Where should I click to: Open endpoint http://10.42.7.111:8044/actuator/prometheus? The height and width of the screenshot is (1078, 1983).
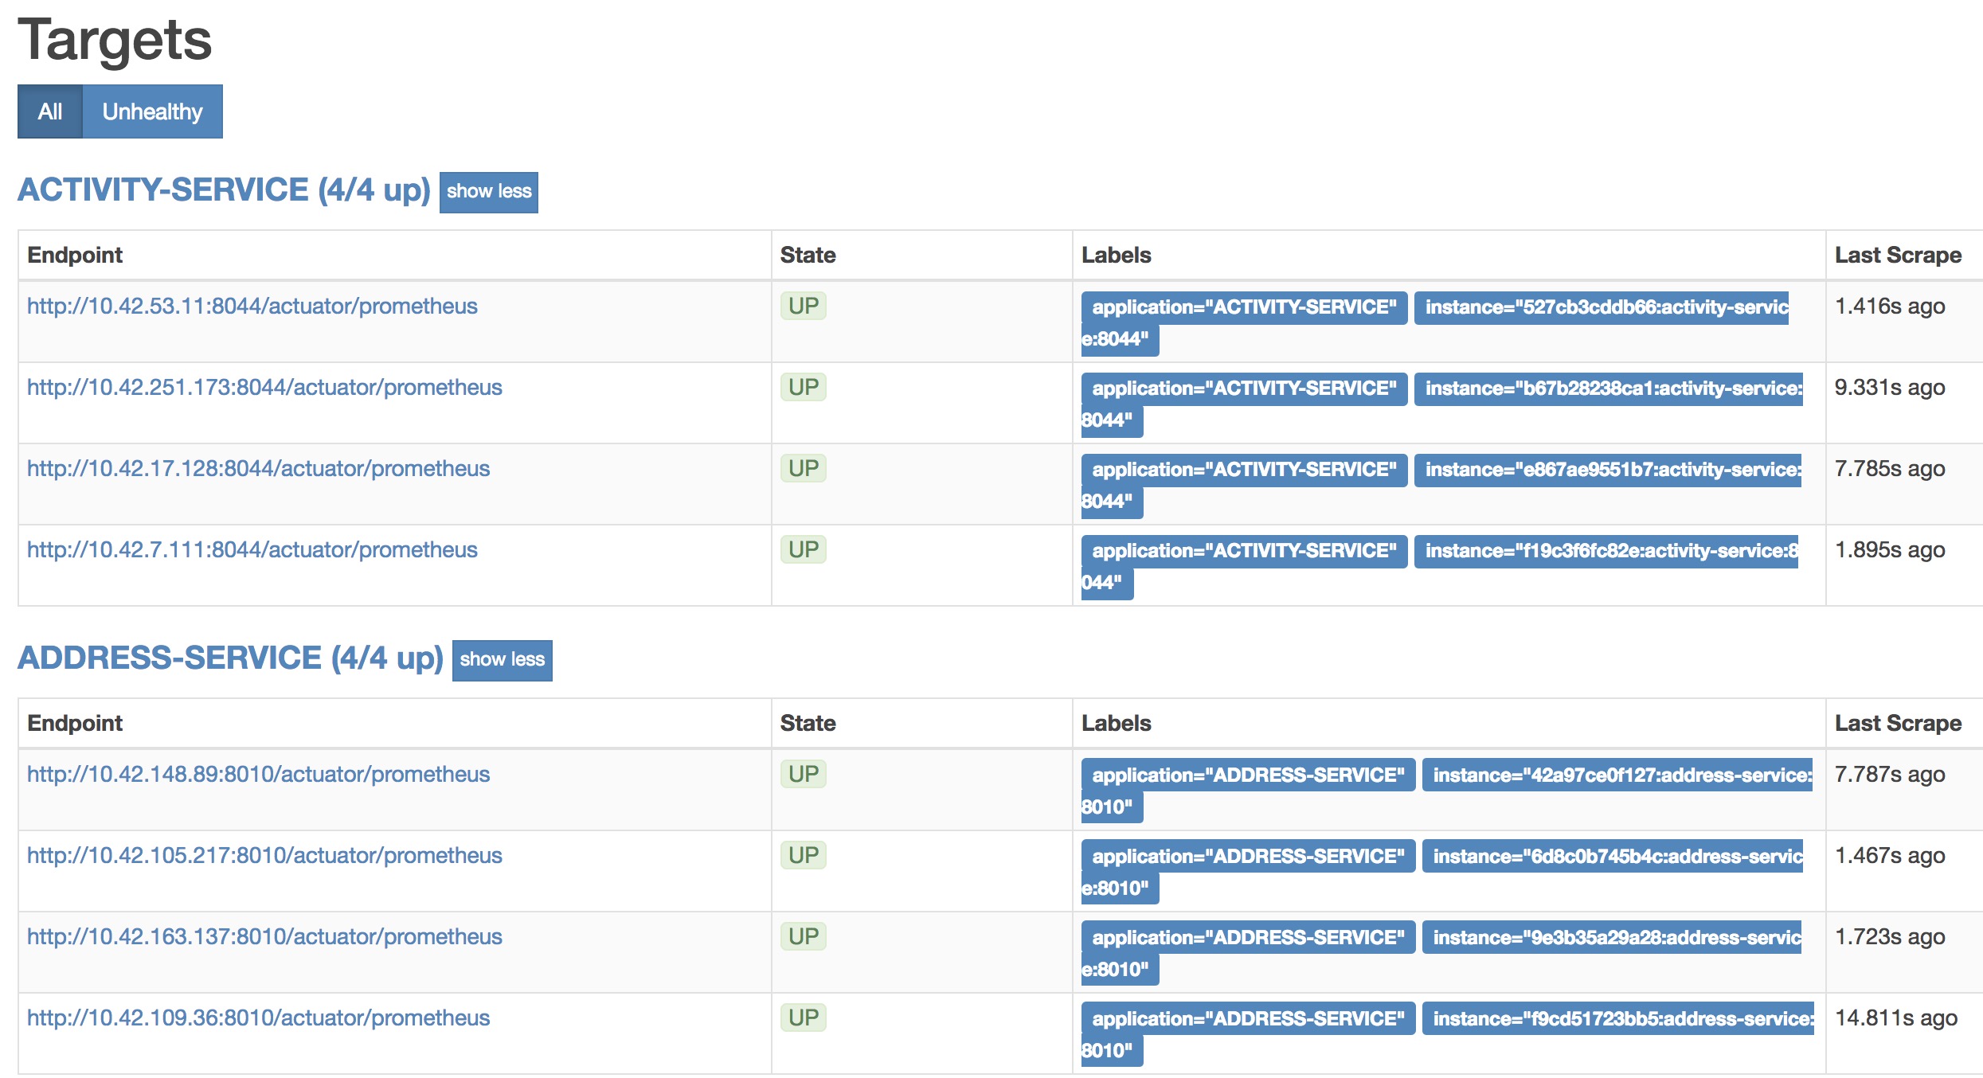click(x=252, y=550)
